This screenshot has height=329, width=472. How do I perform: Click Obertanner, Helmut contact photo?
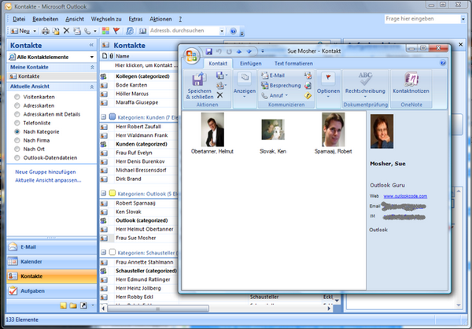[x=212, y=130]
